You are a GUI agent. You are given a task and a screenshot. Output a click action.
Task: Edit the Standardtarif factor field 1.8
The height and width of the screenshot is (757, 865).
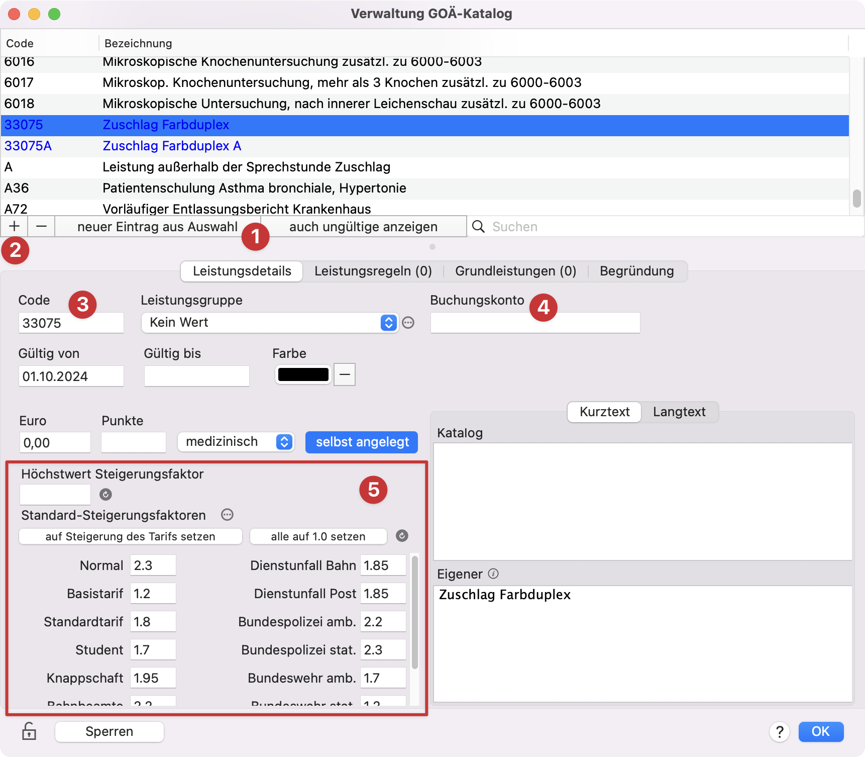point(153,621)
